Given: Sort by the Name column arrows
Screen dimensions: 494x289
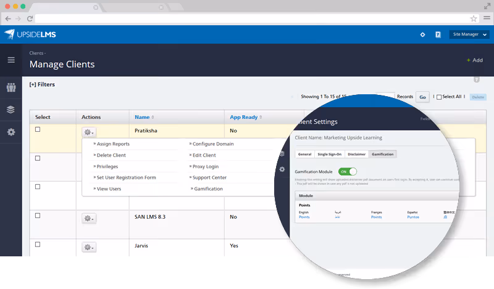Looking at the screenshot, I should point(153,117).
